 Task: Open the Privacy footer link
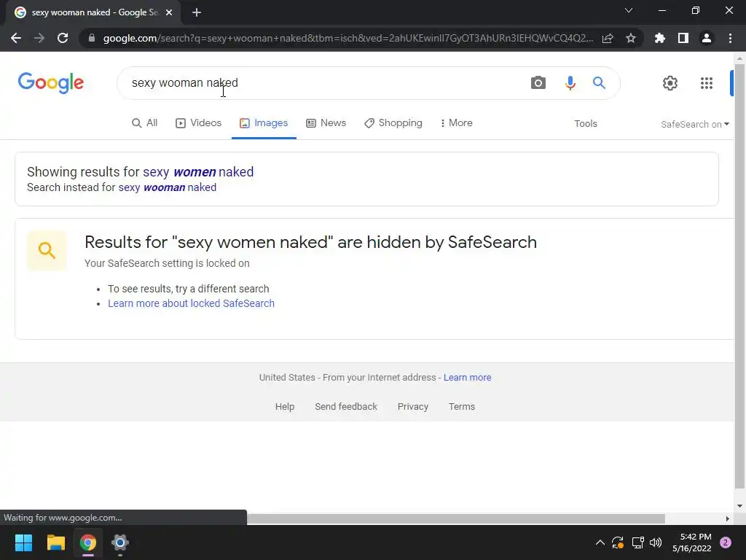pyautogui.click(x=413, y=407)
